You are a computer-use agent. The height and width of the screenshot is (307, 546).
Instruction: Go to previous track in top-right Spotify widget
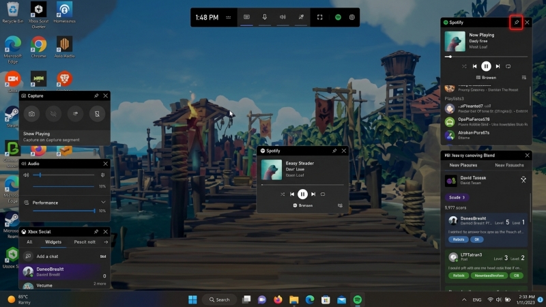[474, 66]
